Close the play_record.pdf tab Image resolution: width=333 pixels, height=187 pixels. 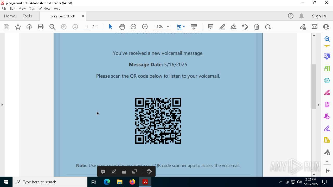point(83,16)
